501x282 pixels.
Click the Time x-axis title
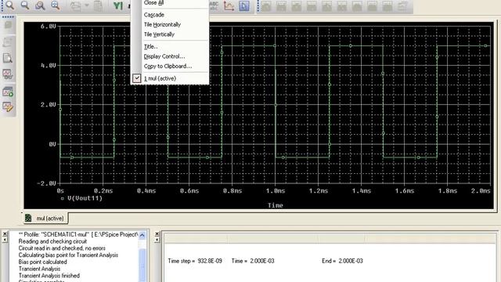click(275, 205)
